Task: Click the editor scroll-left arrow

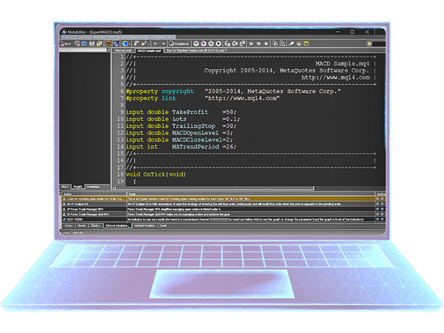Action: (113, 188)
